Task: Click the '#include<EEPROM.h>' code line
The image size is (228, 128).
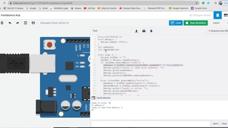Action: point(110,37)
